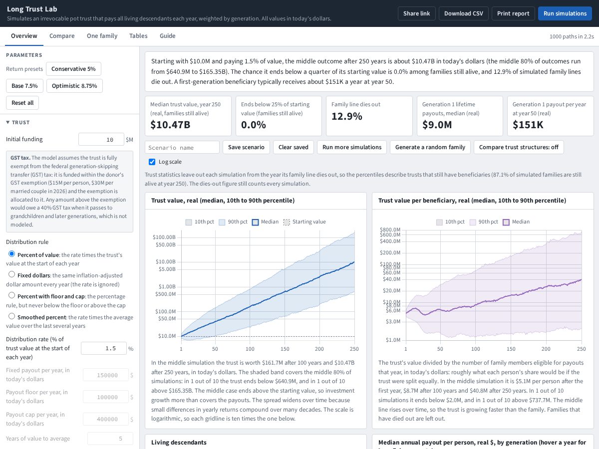Click the $10.47B median trust value

tap(170, 125)
